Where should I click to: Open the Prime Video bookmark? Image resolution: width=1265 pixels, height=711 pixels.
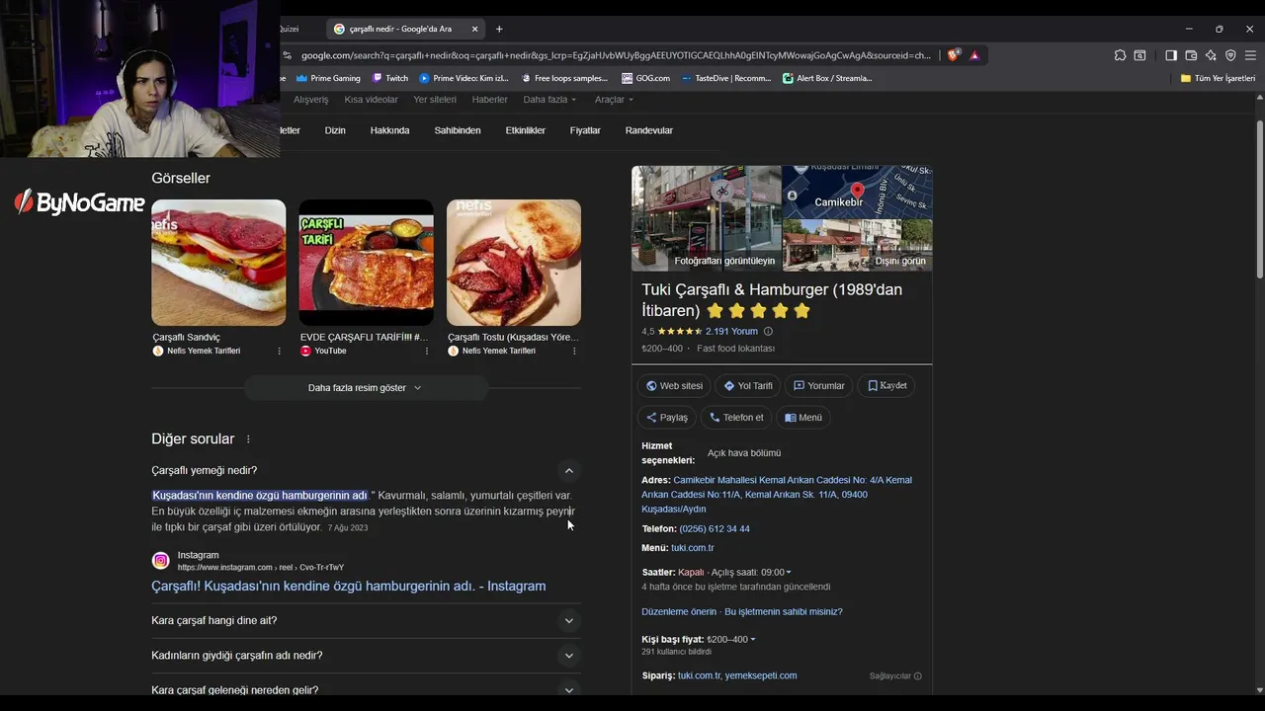click(x=464, y=78)
